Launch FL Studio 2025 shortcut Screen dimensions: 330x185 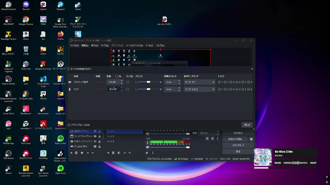(26, 95)
